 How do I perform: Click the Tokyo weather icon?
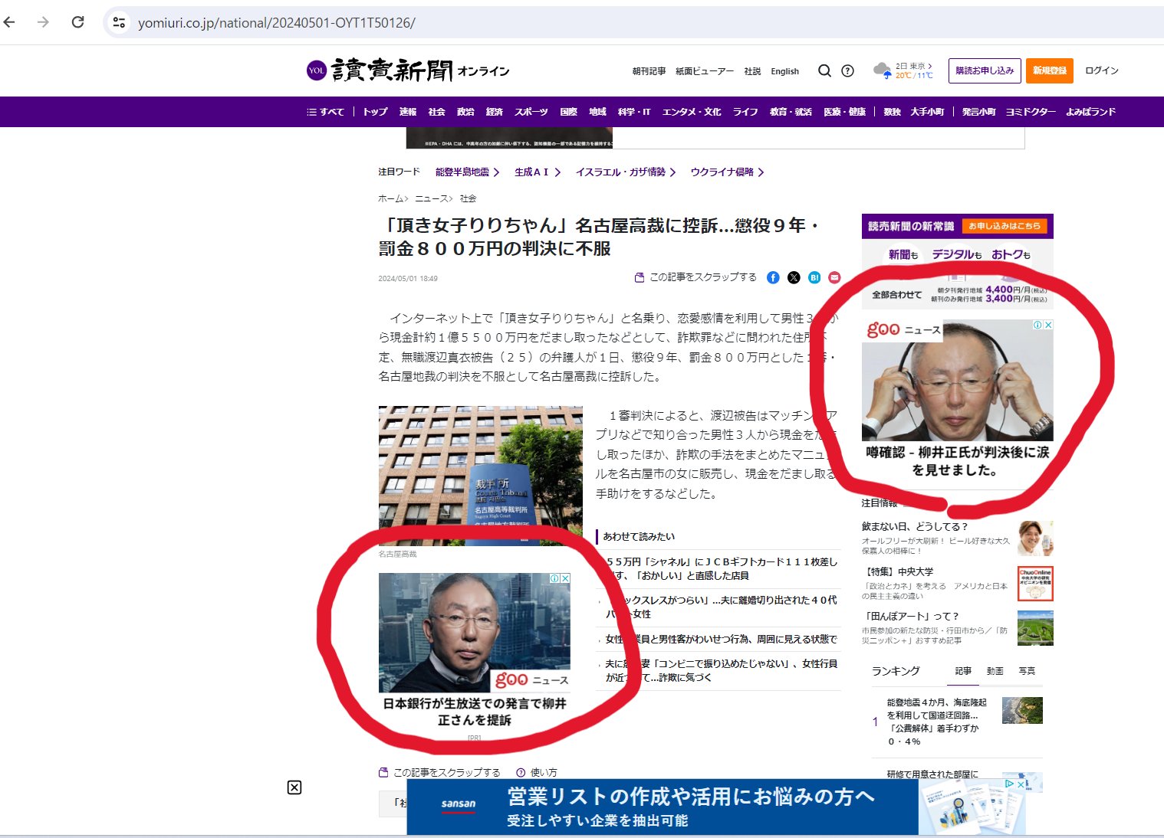pos(883,70)
